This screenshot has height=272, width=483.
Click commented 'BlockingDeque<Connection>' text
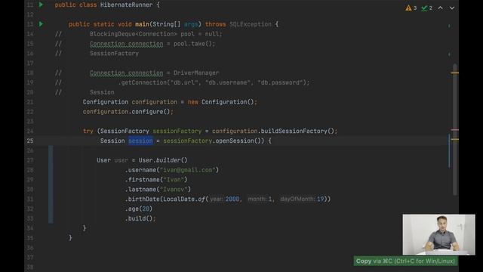click(134, 34)
